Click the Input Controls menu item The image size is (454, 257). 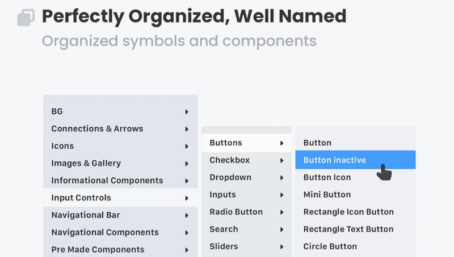pyautogui.click(x=81, y=198)
